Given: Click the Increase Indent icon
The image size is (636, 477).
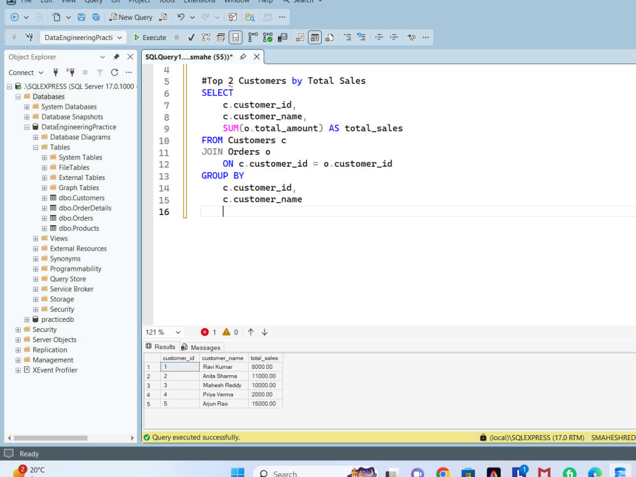Looking at the screenshot, I should tap(394, 38).
